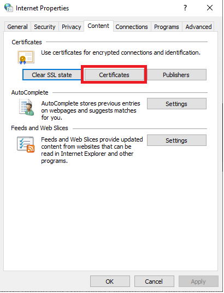The image size is (224, 293).
Task: Click the Publishers button
Action: [x=176, y=75]
